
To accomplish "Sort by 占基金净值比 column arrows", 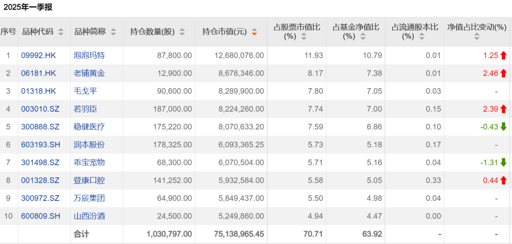I will [363, 37].
